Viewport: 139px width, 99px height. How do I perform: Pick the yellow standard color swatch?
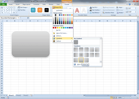click(x=60, y=28)
